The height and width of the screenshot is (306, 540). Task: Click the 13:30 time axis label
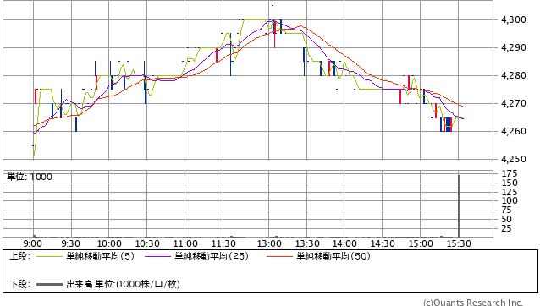pos(307,243)
